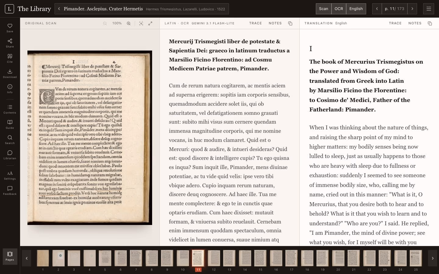Click the 100% zoom level value
The image size is (439, 274).
(x=117, y=23)
